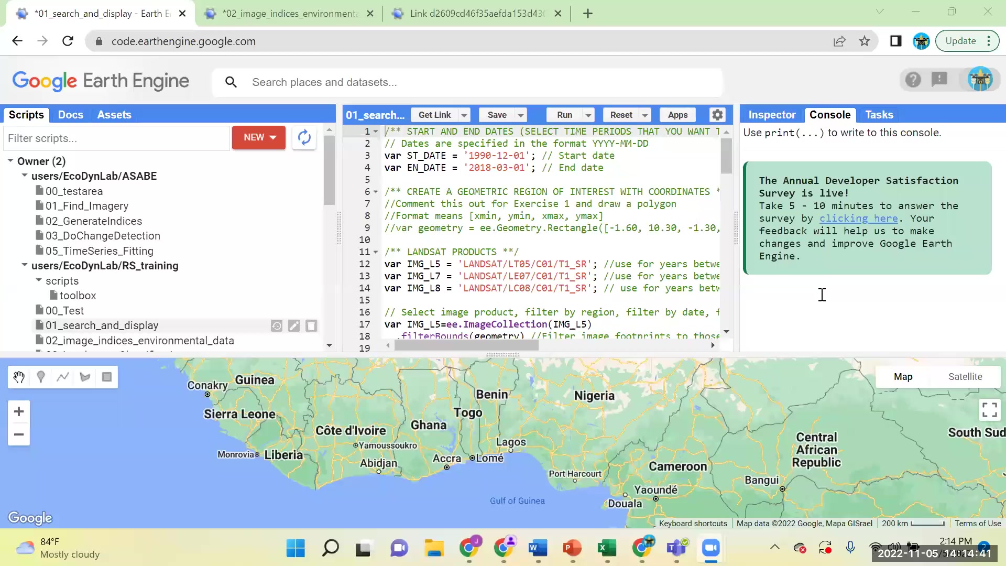The height and width of the screenshot is (566, 1006).
Task: Switch map to Satellite view
Action: click(x=965, y=377)
